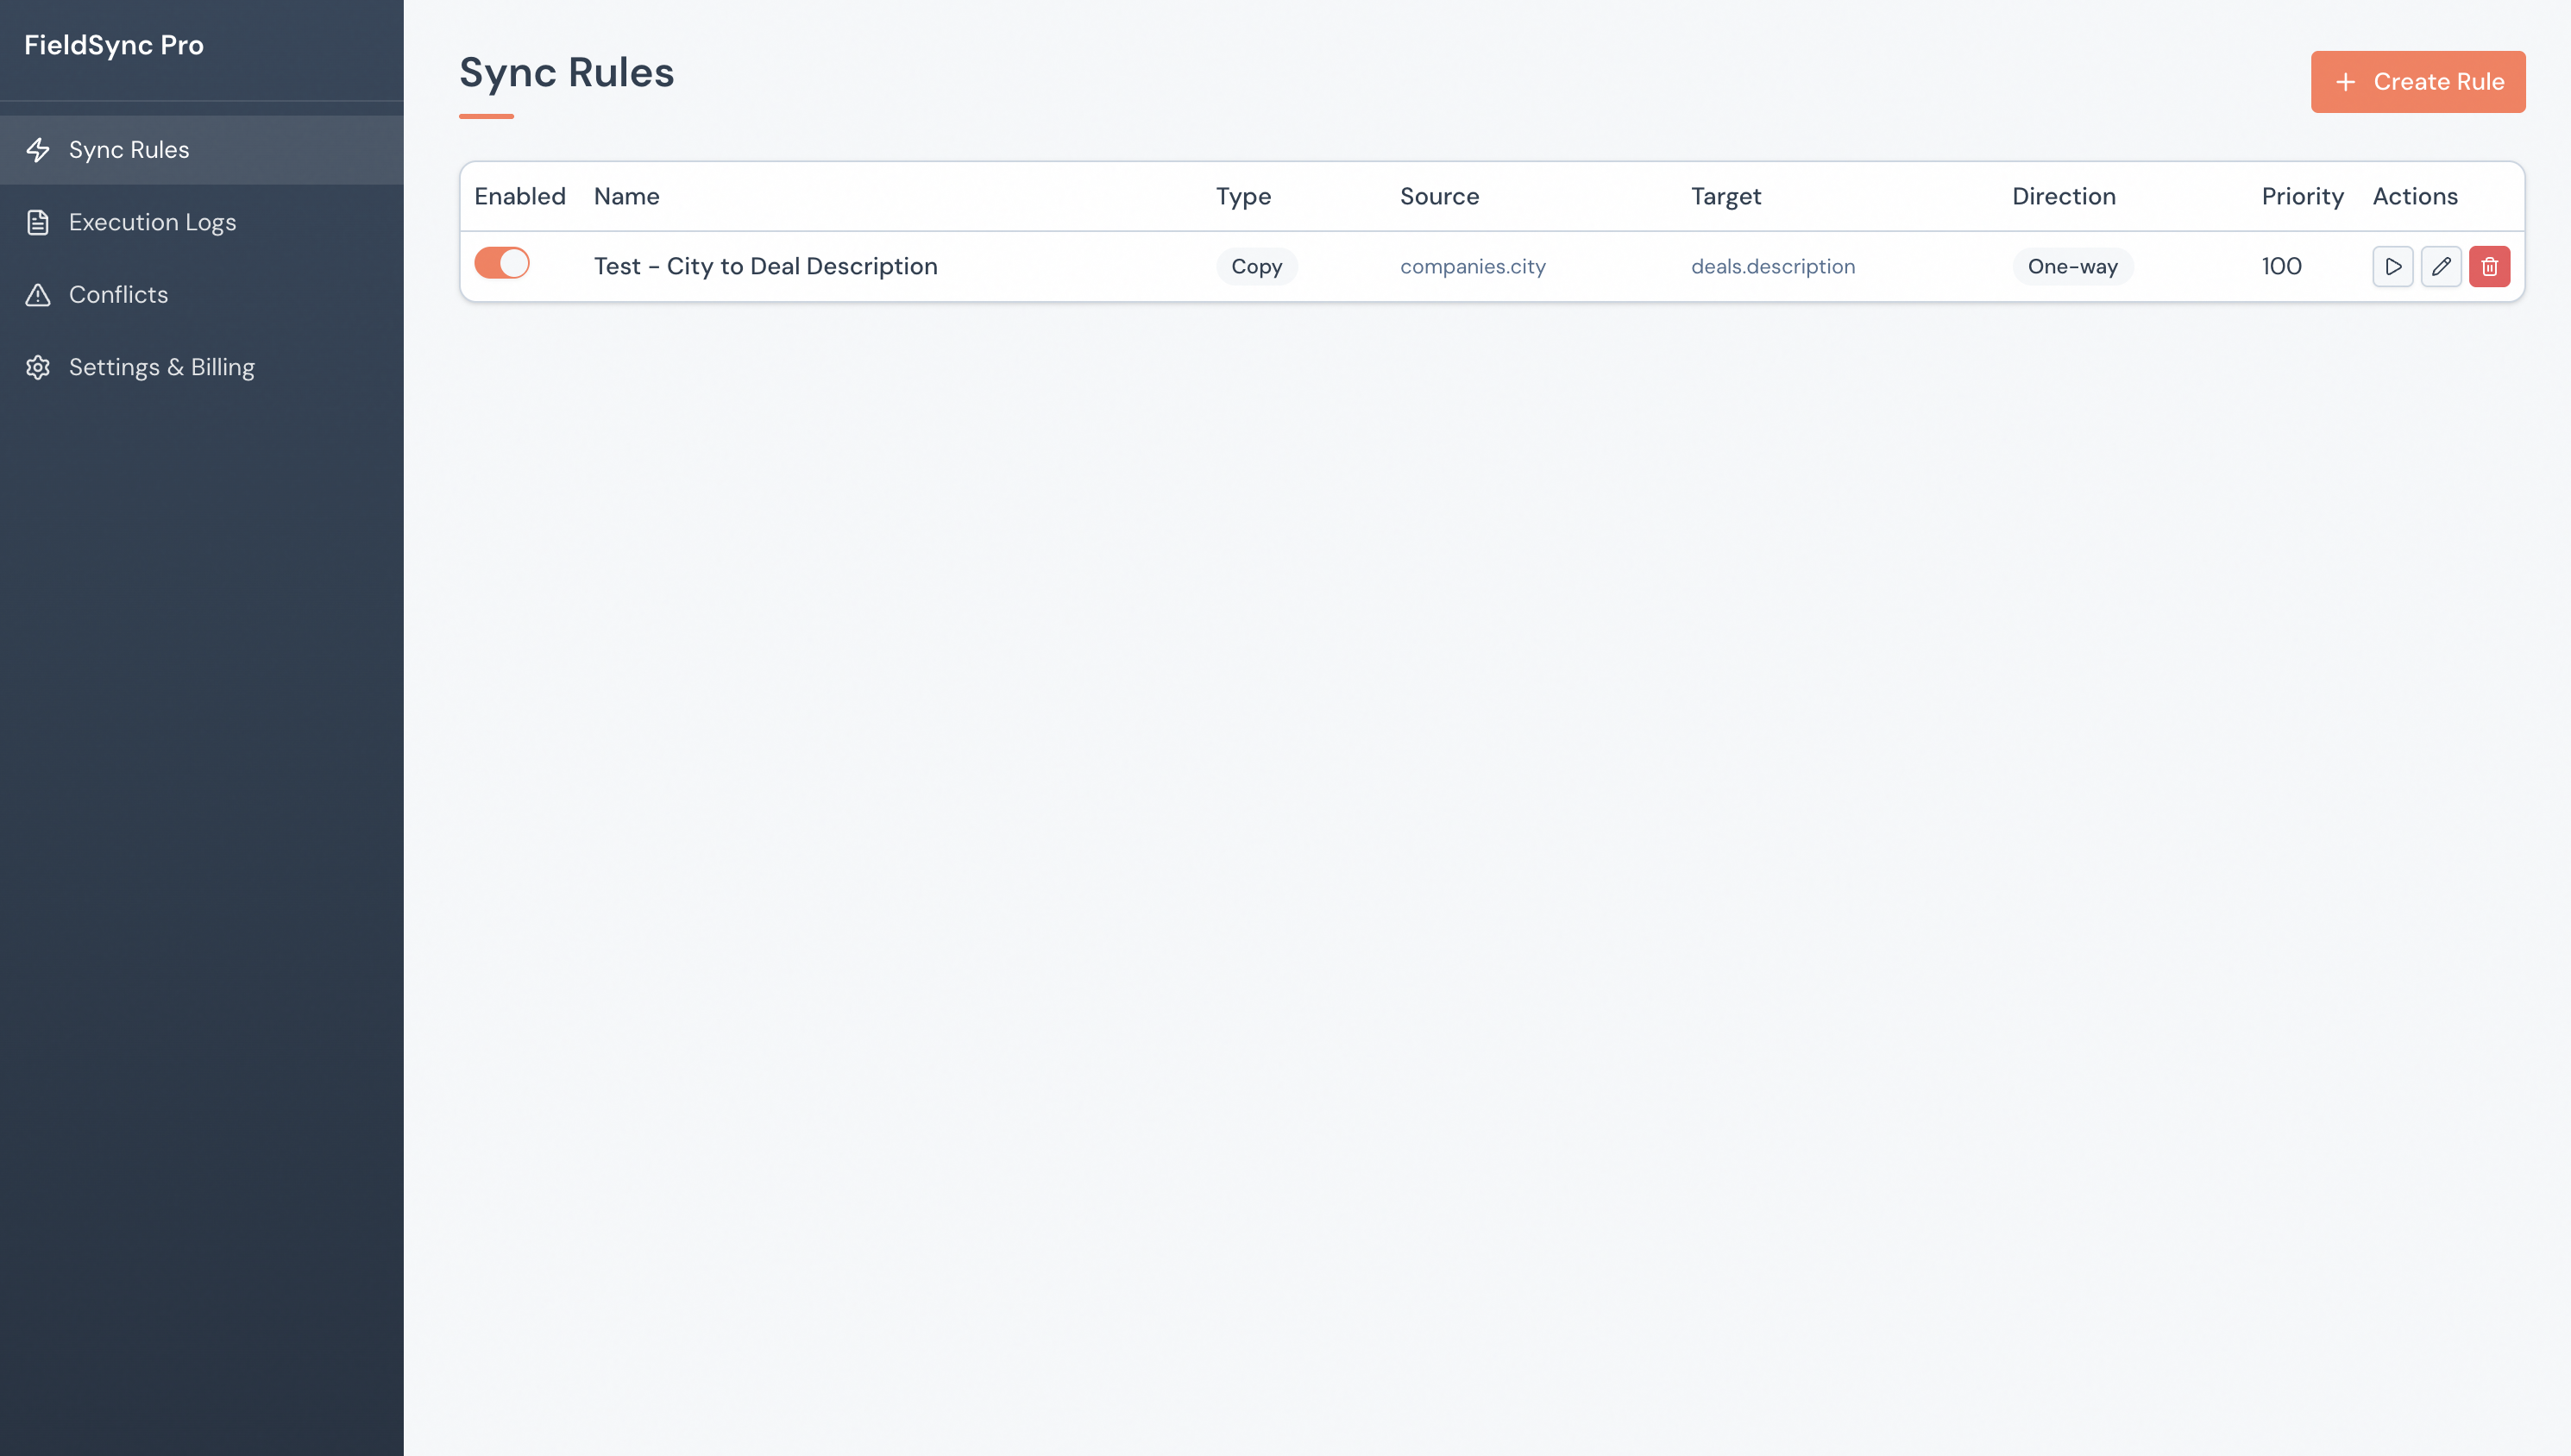Select the Sync Rules lightning bolt icon
The height and width of the screenshot is (1456, 2571).
pyautogui.click(x=38, y=149)
